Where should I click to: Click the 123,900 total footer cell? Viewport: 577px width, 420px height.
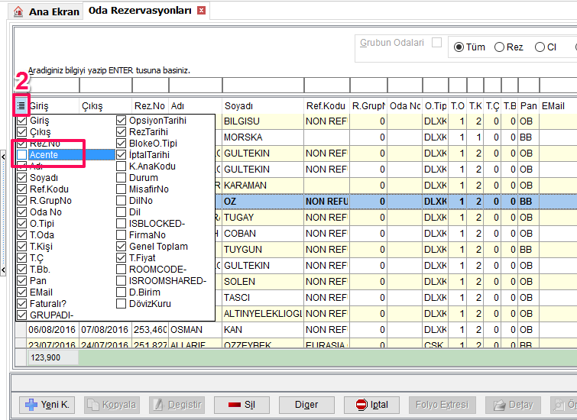tap(52, 357)
